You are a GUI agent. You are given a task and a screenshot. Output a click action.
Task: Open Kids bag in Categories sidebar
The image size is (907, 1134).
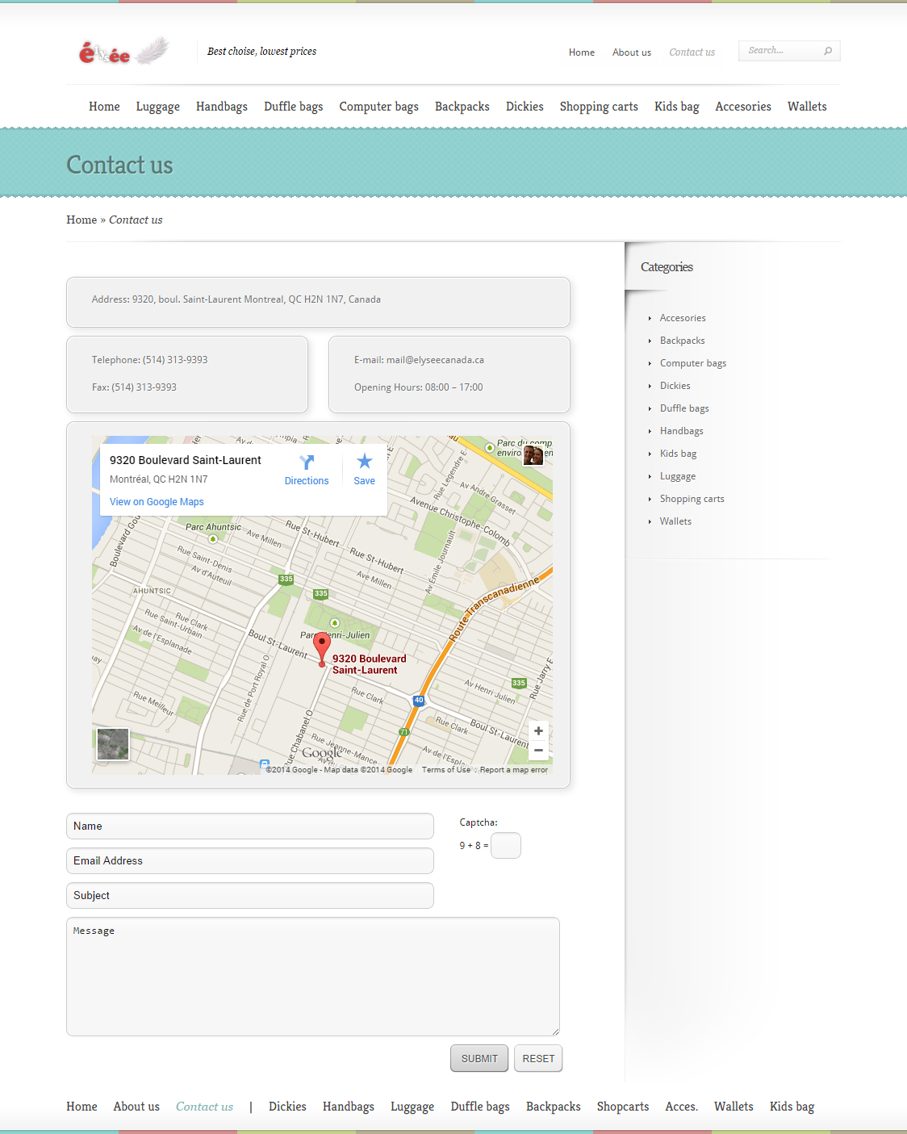pyautogui.click(x=679, y=454)
